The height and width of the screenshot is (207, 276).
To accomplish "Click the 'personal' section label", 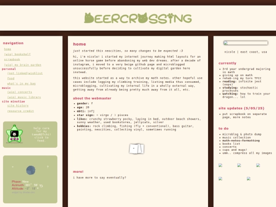I will (x=9, y=69).
